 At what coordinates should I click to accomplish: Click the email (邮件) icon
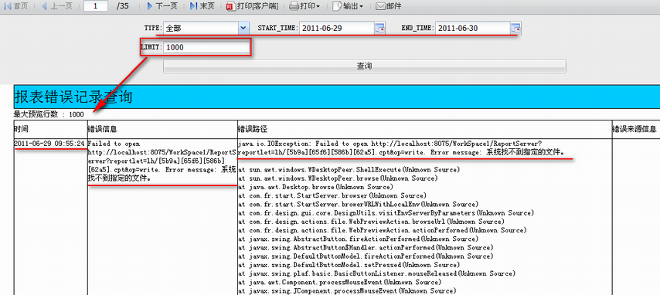click(380, 6)
